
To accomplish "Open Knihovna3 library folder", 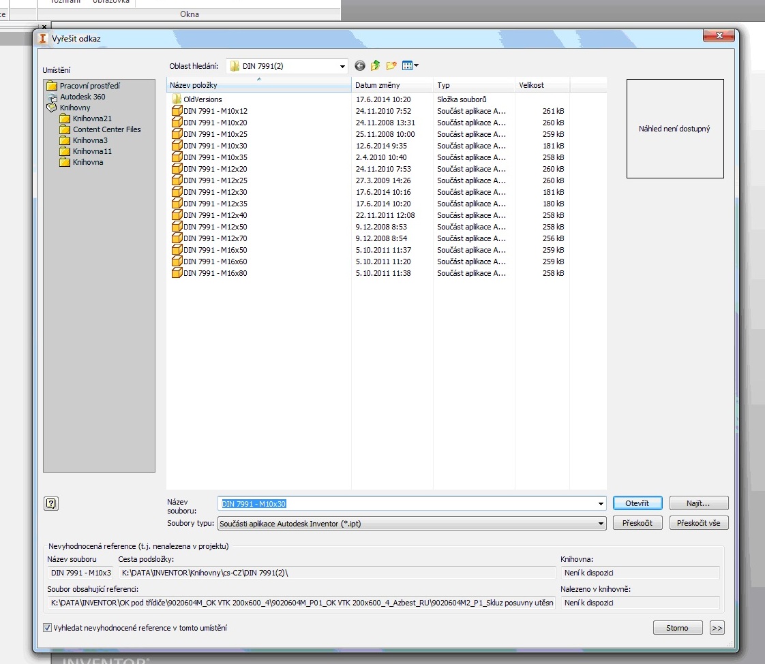I will (x=84, y=140).
